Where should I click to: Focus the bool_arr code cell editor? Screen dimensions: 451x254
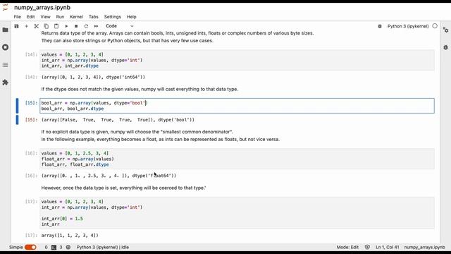(x=237, y=106)
